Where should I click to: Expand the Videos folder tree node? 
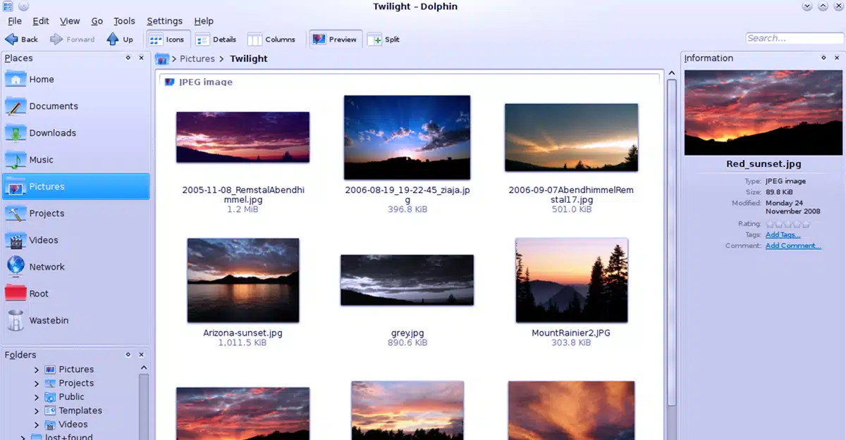(37, 425)
